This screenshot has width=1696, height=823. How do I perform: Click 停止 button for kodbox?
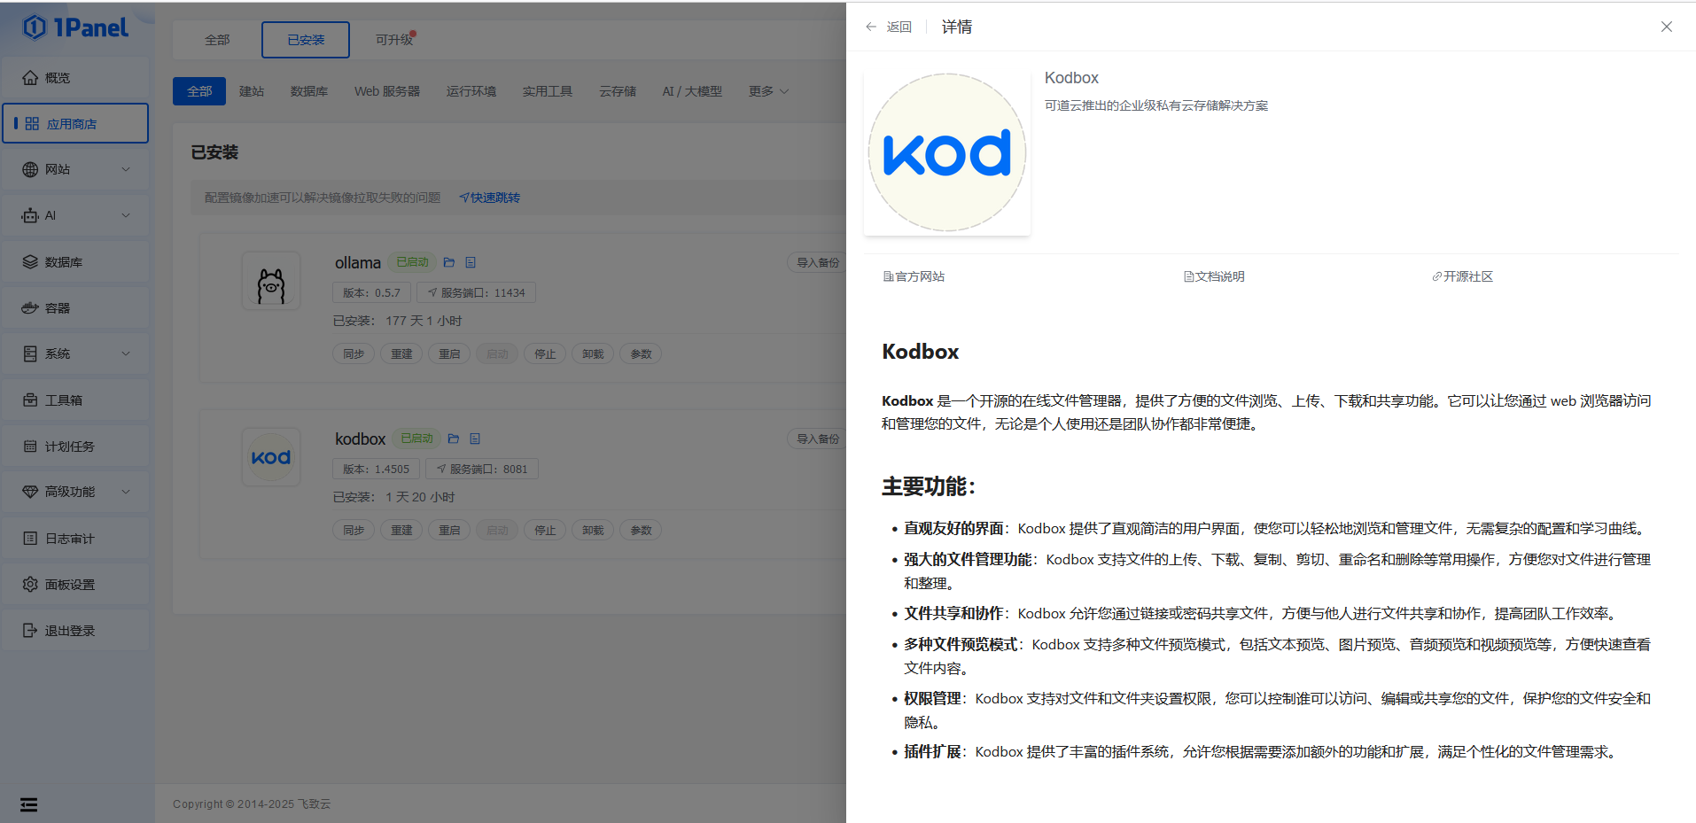[x=545, y=531]
